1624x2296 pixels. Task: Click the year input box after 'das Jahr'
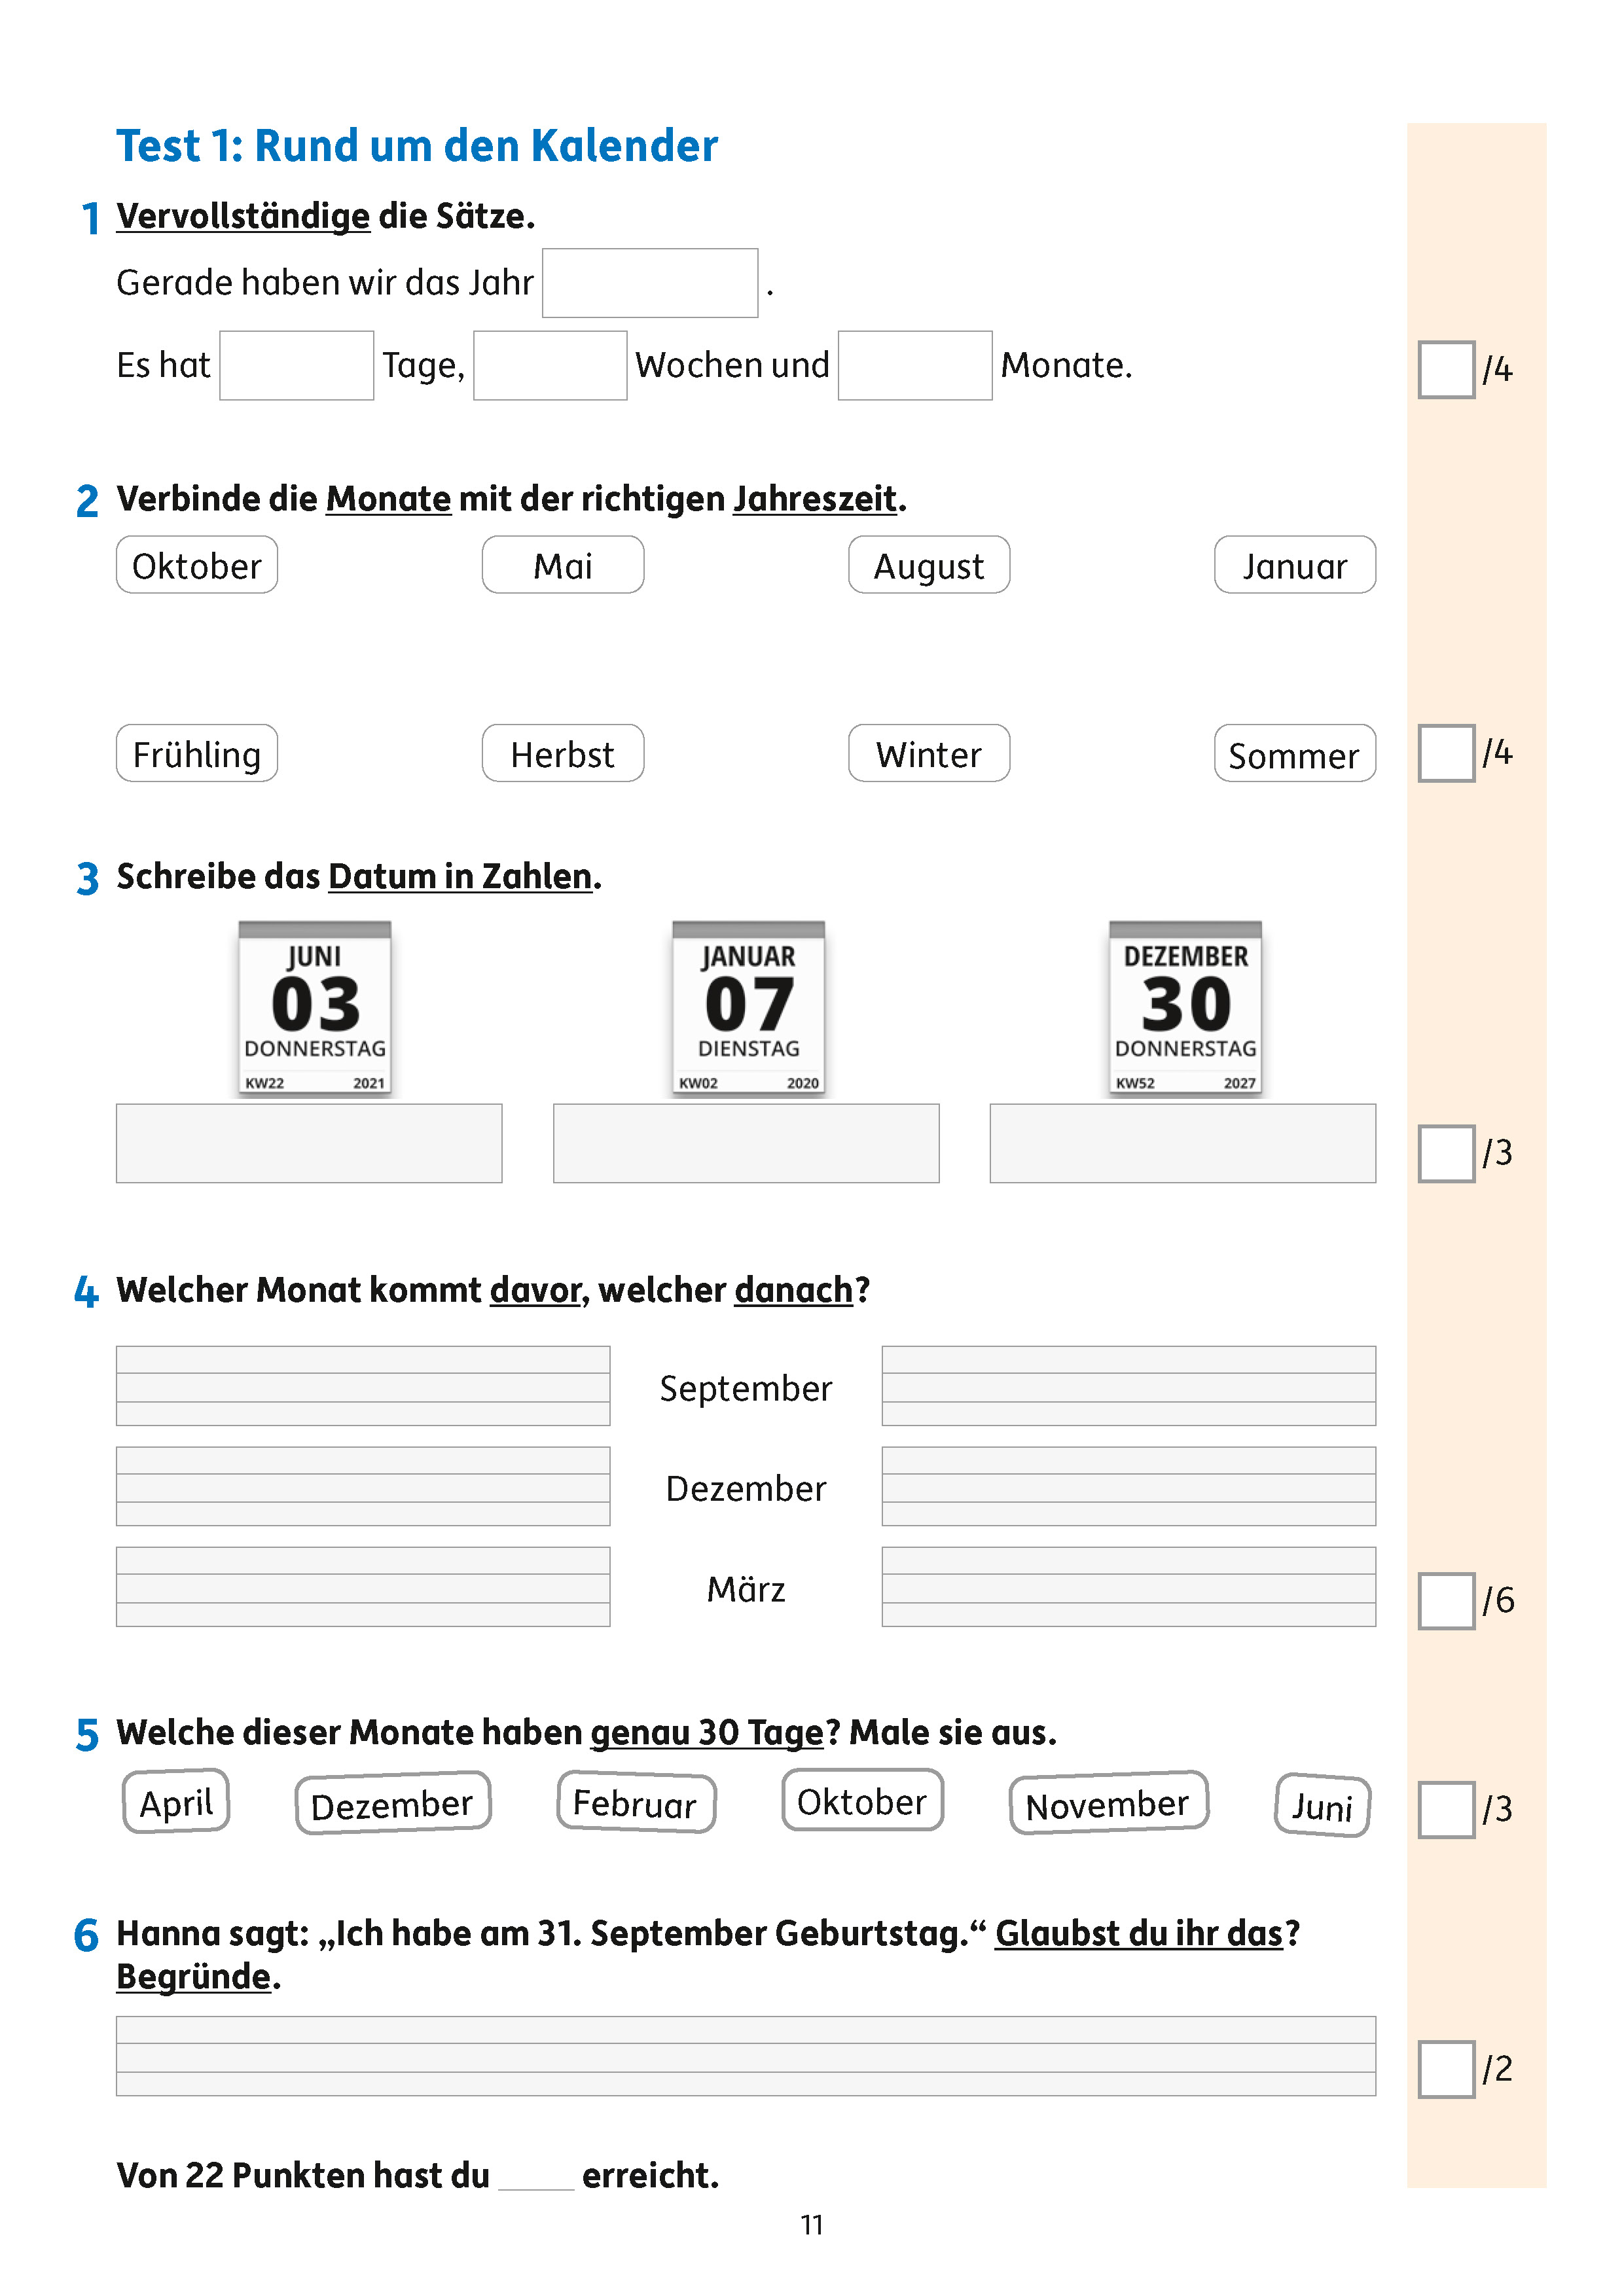click(650, 283)
